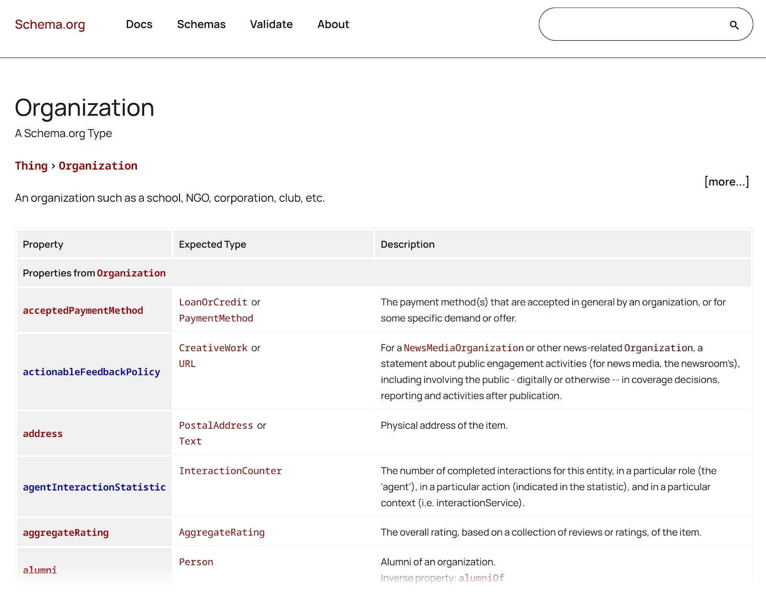Open the actionableFeedbackPolicy property
766x594 pixels.
91,372
